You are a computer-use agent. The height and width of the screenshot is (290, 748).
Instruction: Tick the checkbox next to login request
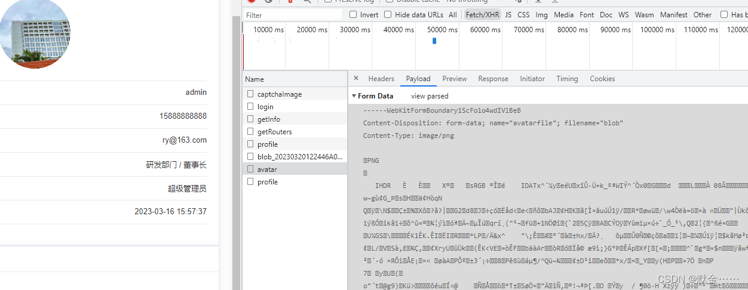coord(251,107)
